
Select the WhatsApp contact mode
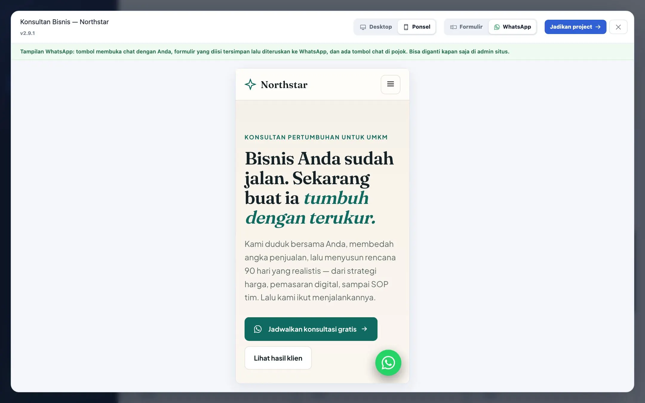click(x=512, y=27)
